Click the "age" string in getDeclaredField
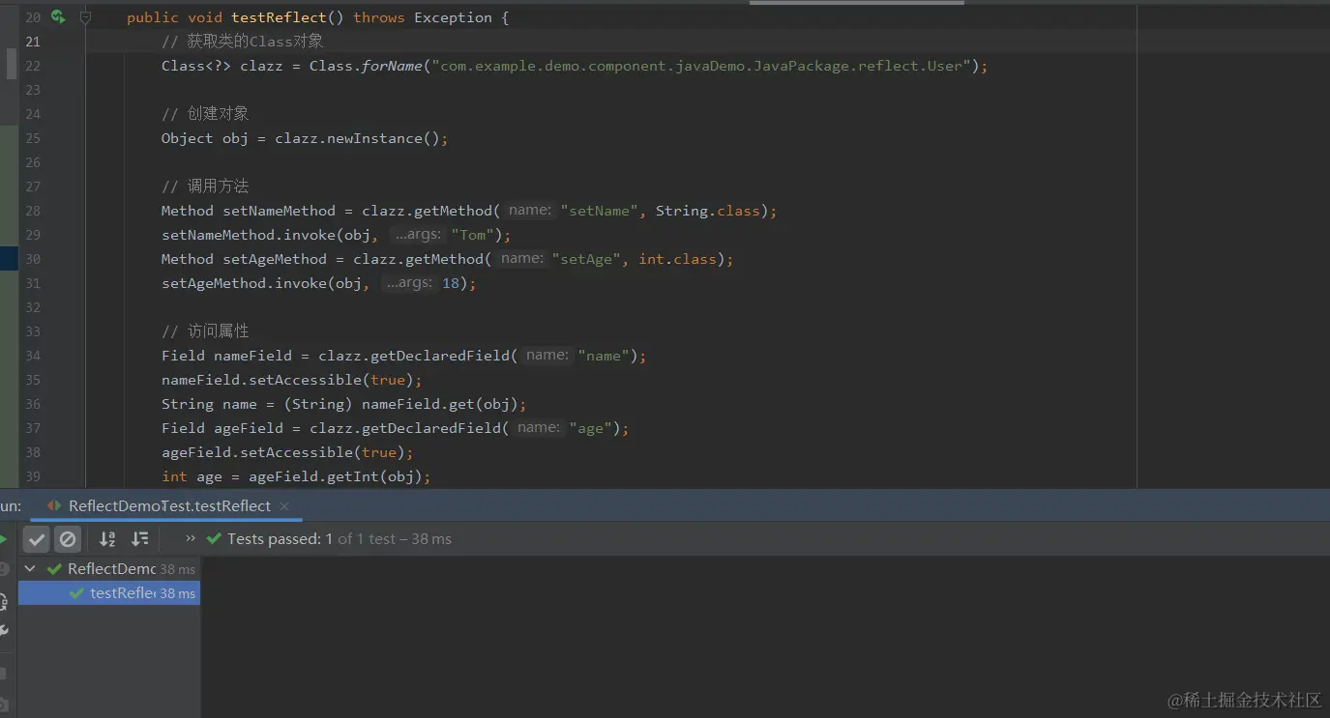Viewport: 1330px width, 718px height. [591, 428]
